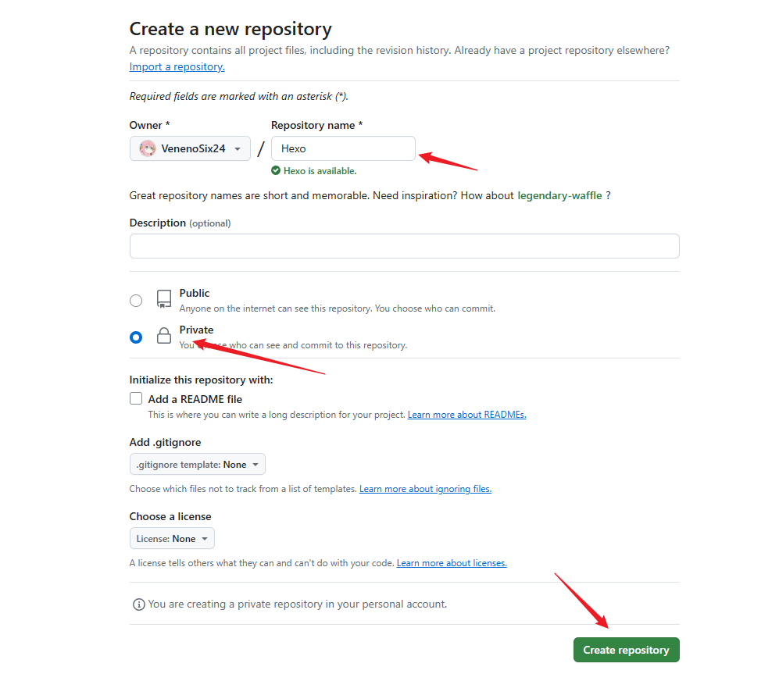779x674 pixels.
Task: Click the Repository name input field
Action: pos(343,148)
